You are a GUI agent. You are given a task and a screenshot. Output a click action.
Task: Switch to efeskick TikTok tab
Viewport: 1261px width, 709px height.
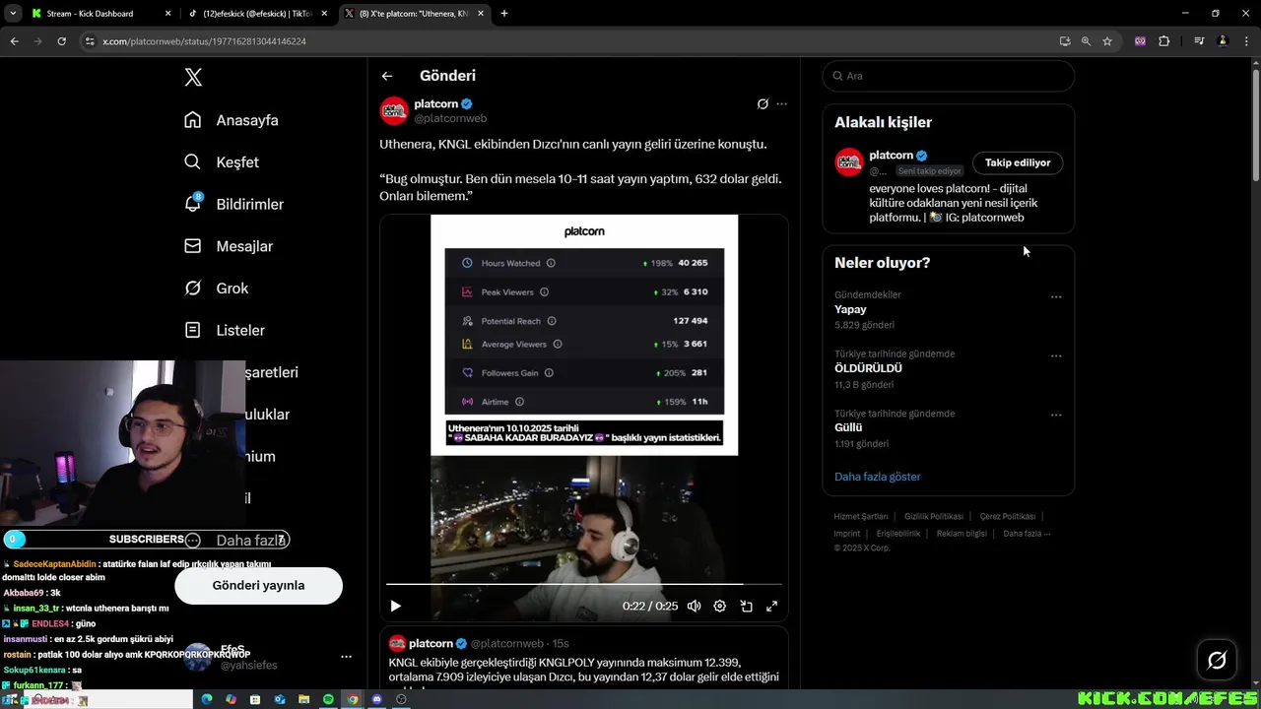(257, 14)
